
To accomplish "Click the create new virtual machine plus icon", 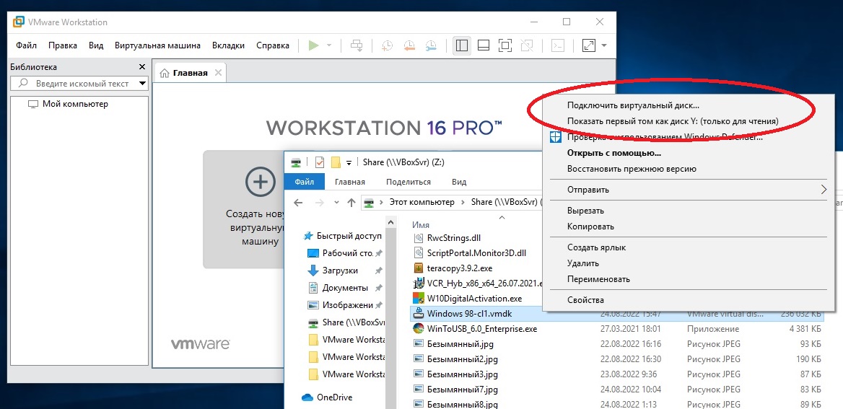I will (x=261, y=182).
